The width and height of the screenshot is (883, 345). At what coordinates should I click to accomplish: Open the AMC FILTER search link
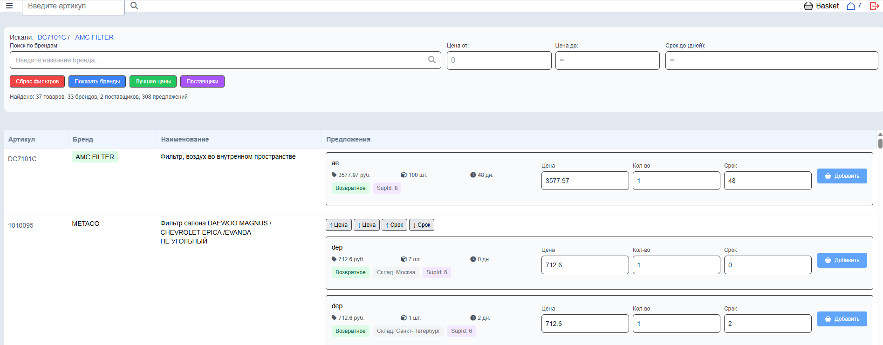(94, 37)
